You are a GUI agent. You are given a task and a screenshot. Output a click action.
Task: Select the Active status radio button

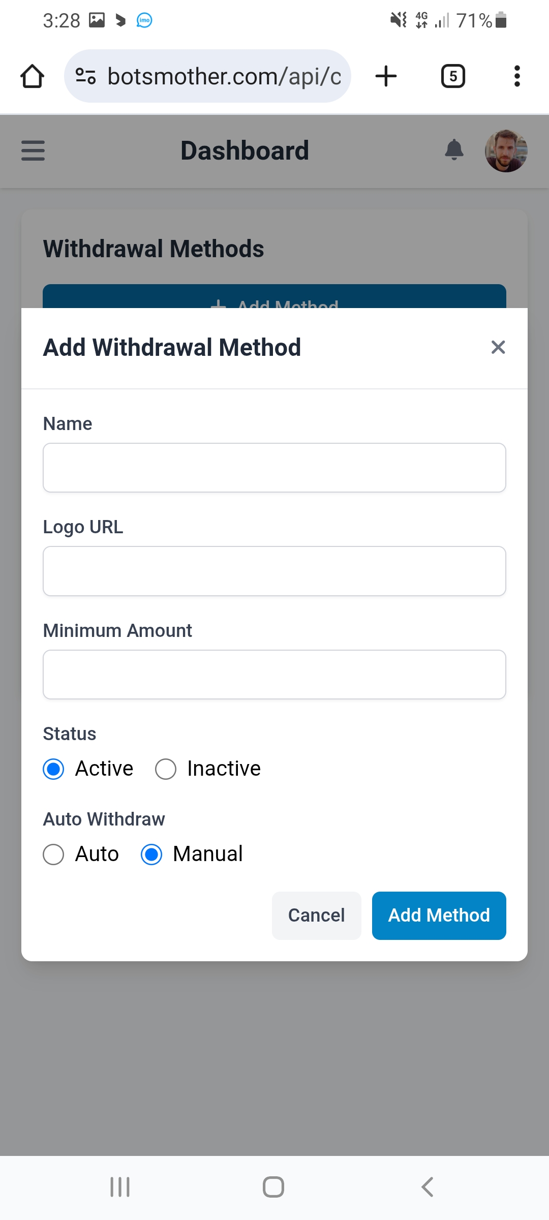(53, 769)
